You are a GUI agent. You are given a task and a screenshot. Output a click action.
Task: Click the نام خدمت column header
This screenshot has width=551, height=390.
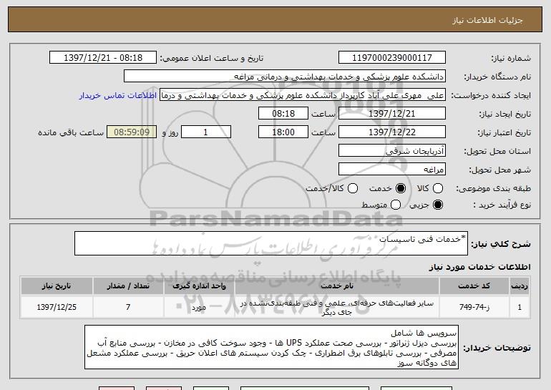337,286
